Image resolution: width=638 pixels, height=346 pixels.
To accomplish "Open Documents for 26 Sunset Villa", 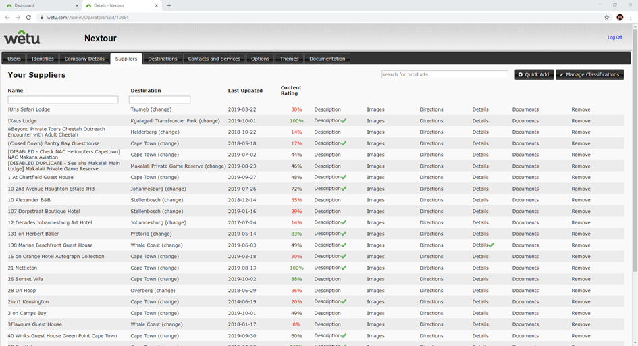I will click(x=525, y=279).
